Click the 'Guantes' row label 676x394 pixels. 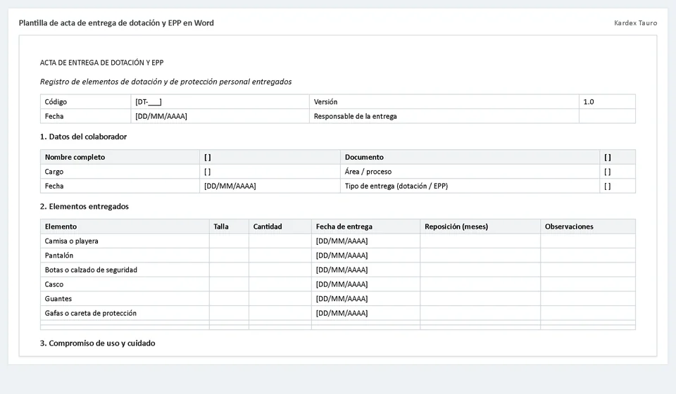pos(58,299)
